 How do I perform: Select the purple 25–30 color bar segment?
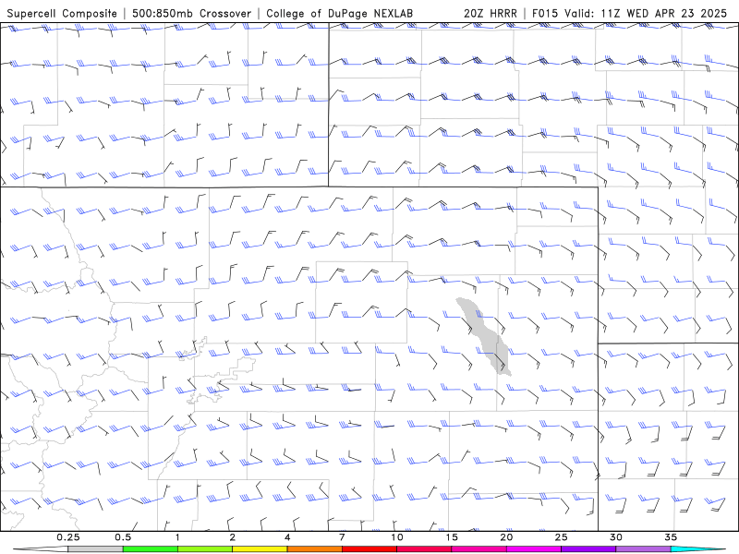coord(588,549)
